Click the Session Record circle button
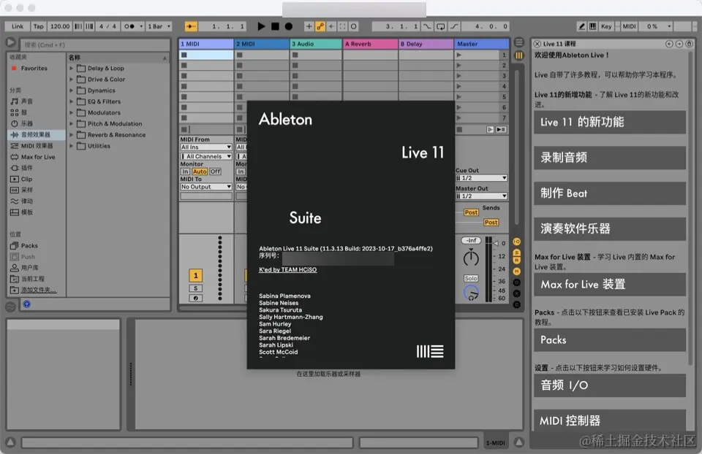702x454 pixels. [354, 26]
